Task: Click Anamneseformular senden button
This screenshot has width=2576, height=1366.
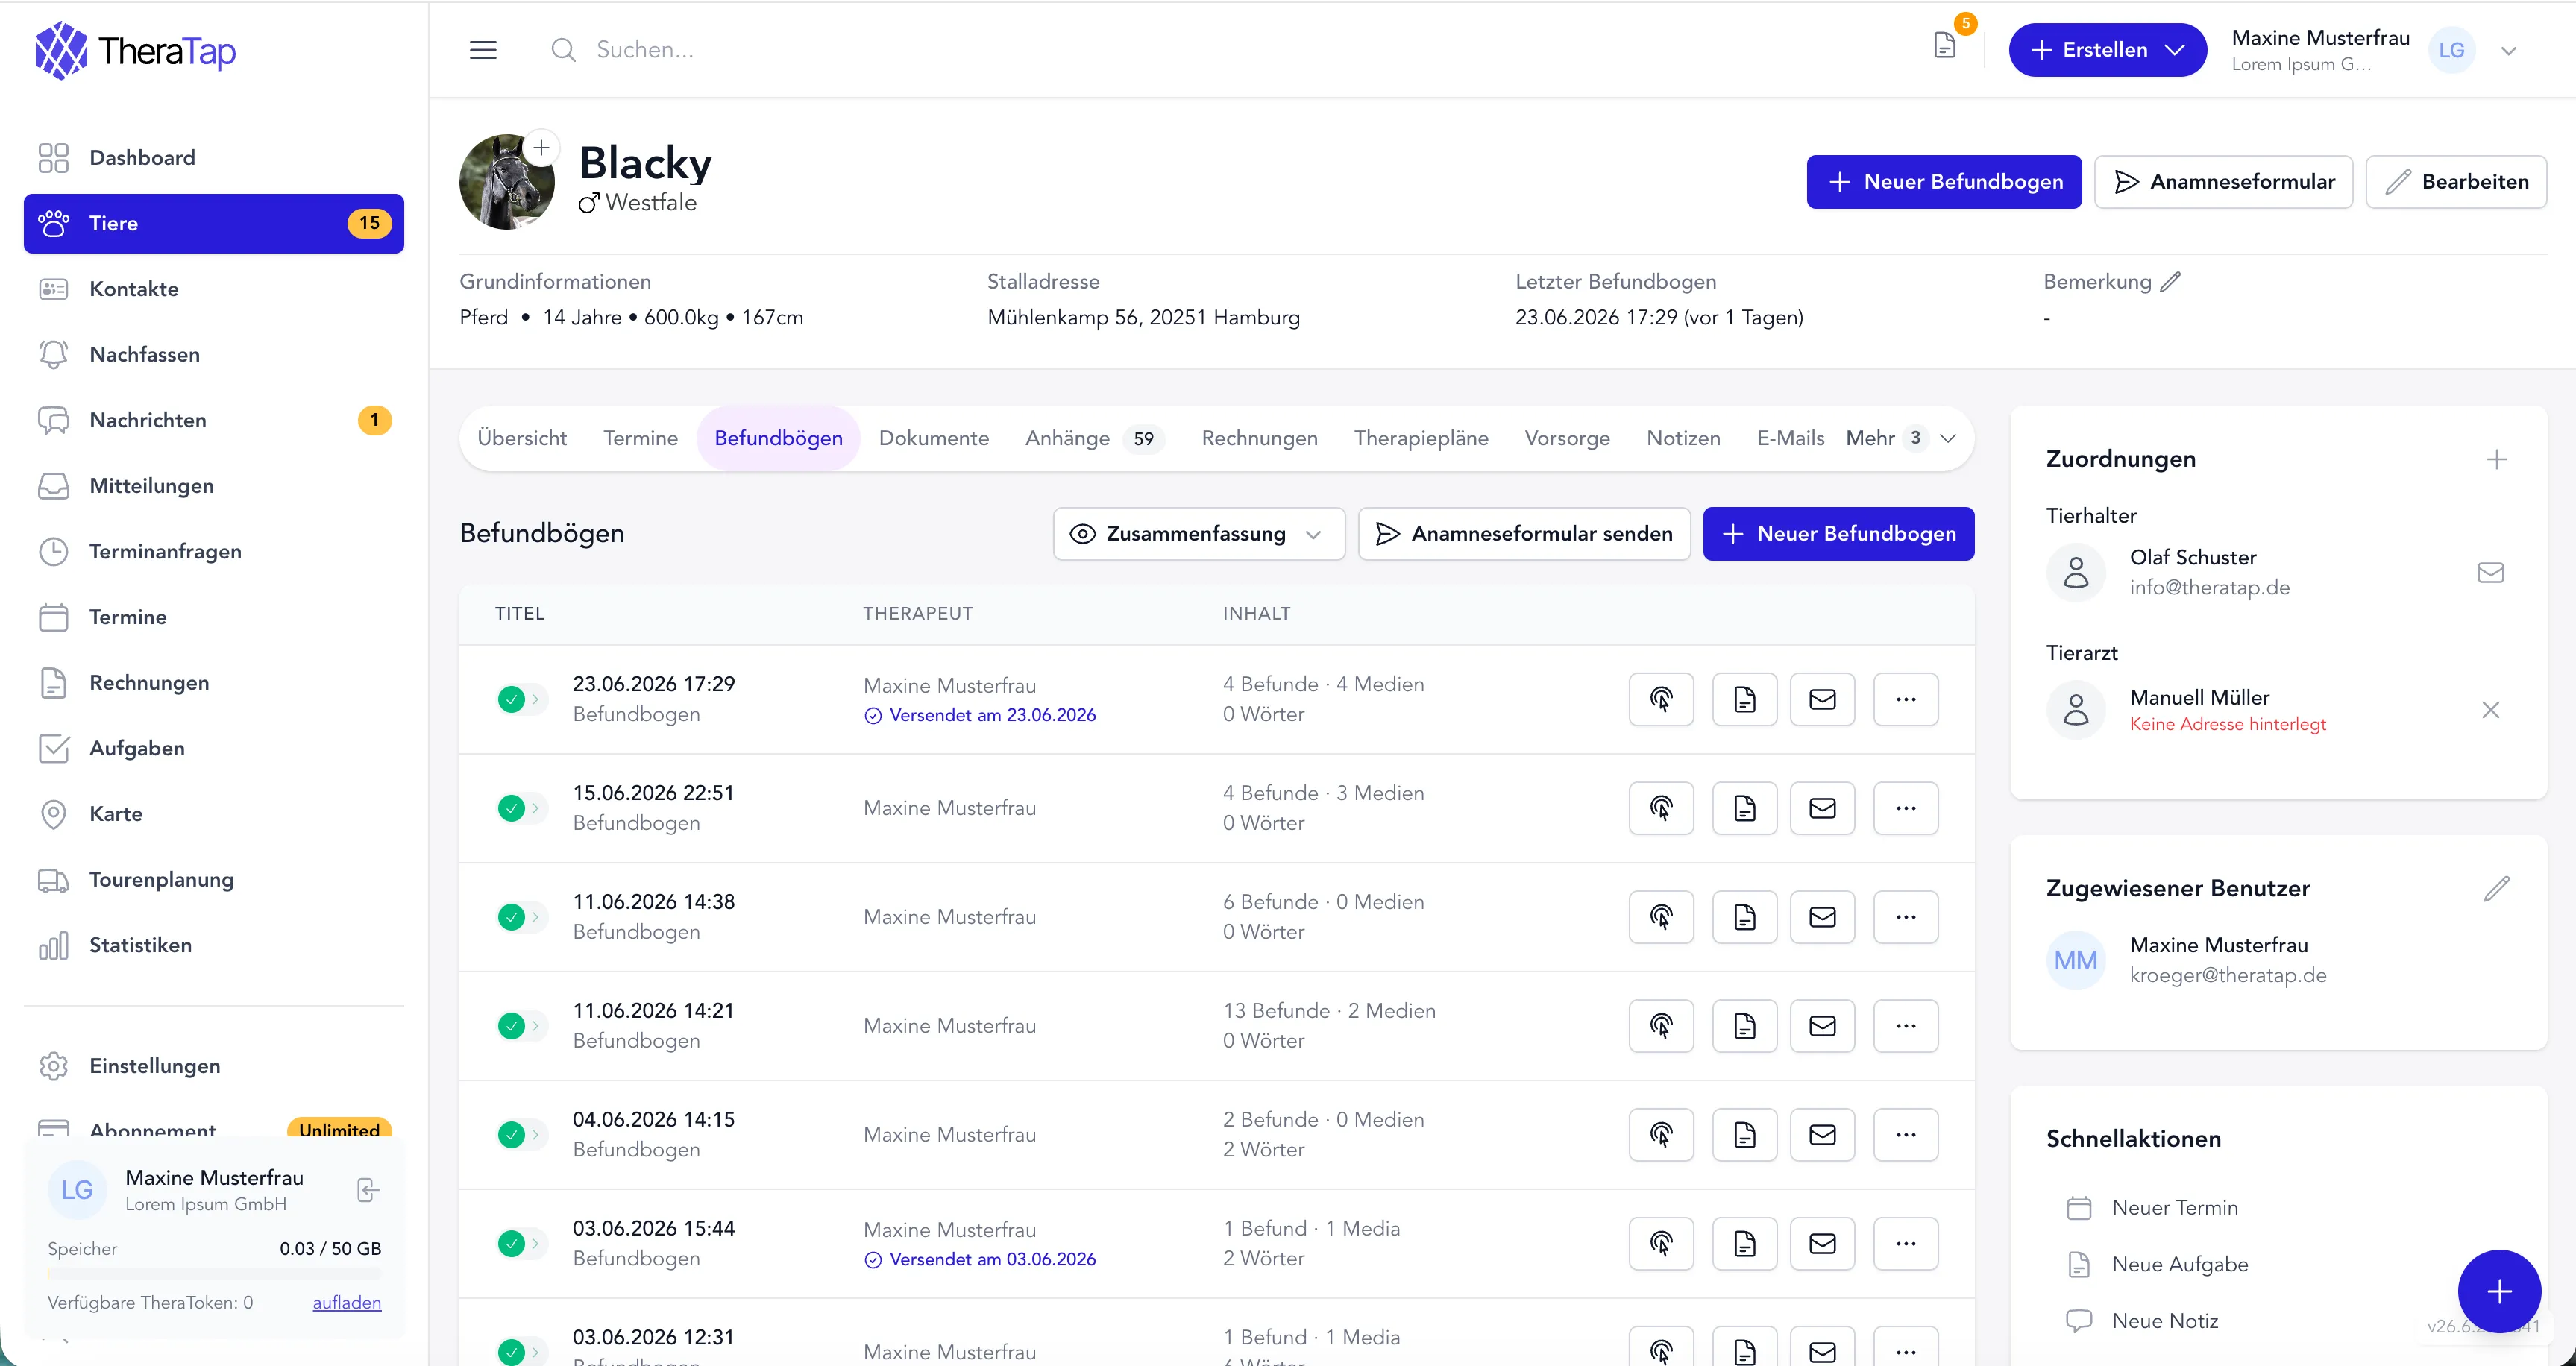Action: pos(1524,534)
